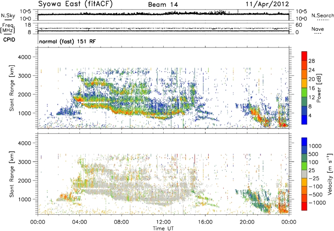Click the 'N.Search' legend label
The width and height of the screenshot is (334, 231).
tap(323, 15)
